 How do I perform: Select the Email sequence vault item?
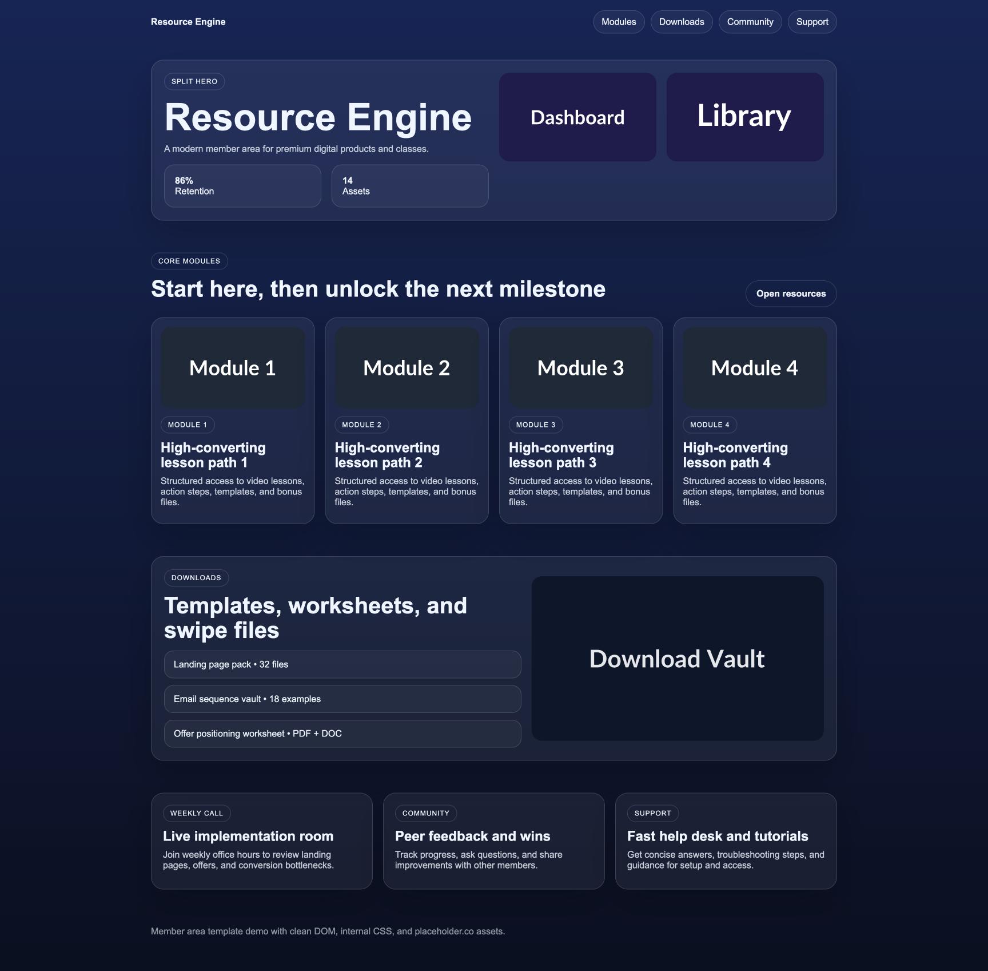[342, 699]
